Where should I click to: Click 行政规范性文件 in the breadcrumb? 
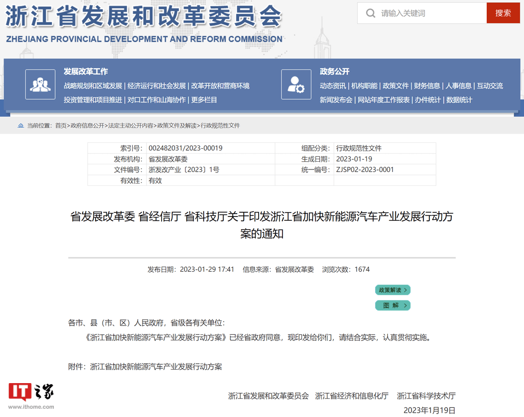[x=220, y=125]
